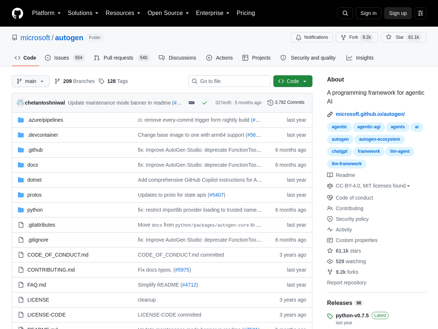
Task: Click the license scales icon
Action: click(x=330, y=186)
